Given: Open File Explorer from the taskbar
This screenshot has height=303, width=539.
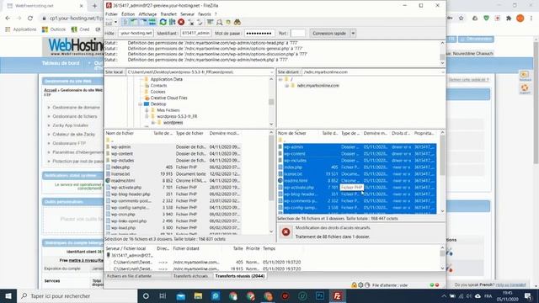Looking at the screenshot, I should [198, 295].
